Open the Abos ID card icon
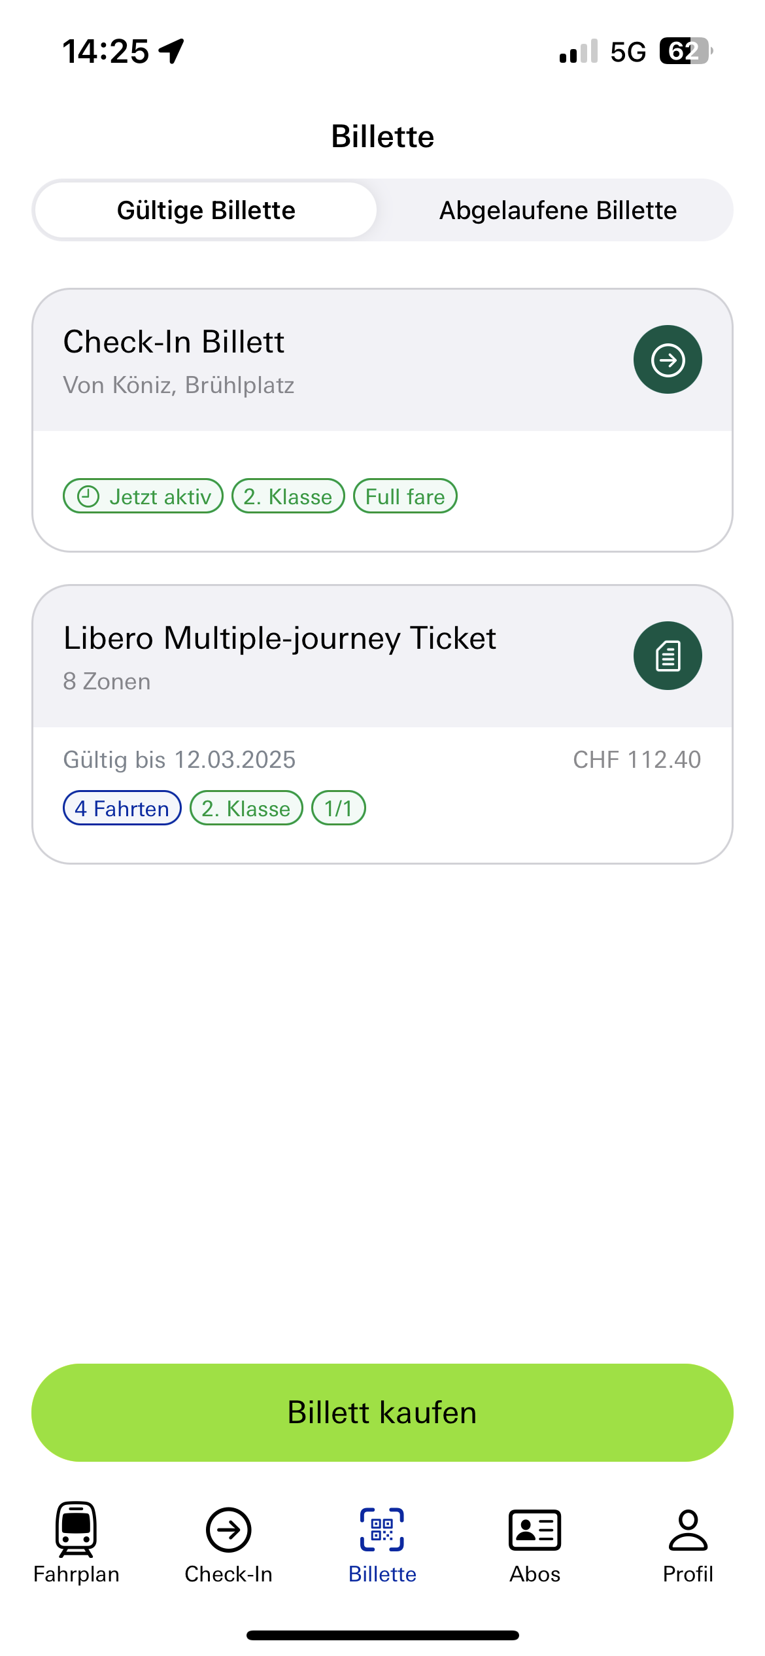Viewport: 765px width, 1656px height. click(x=535, y=1530)
